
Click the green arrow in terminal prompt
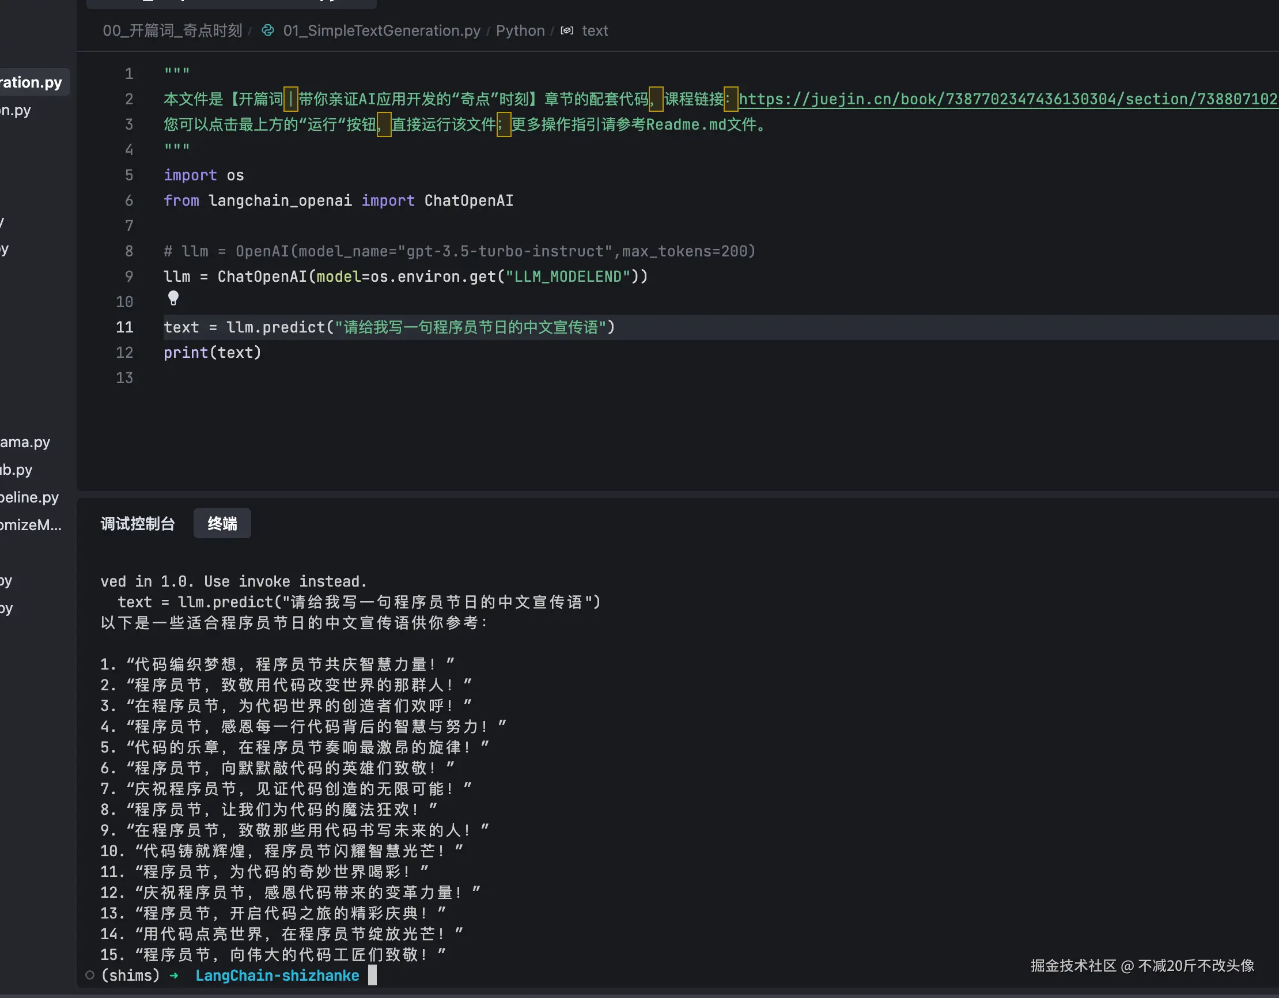[x=174, y=976]
